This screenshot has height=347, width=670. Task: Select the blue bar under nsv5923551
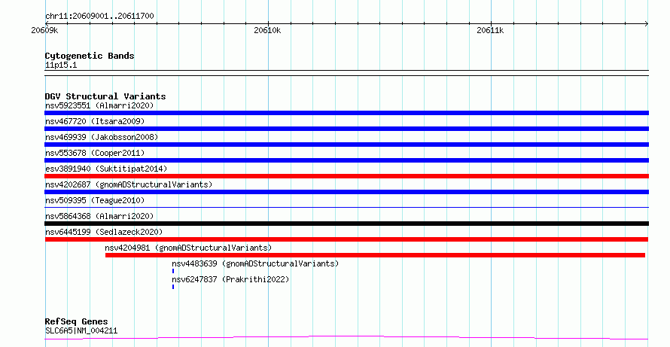click(x=346, y=113)
